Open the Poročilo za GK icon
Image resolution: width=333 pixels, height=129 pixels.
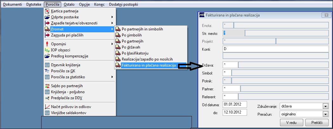pyautogui.click(x=47, y=71)
